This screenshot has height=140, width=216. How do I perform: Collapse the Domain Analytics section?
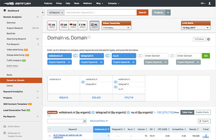coord(37,17)
